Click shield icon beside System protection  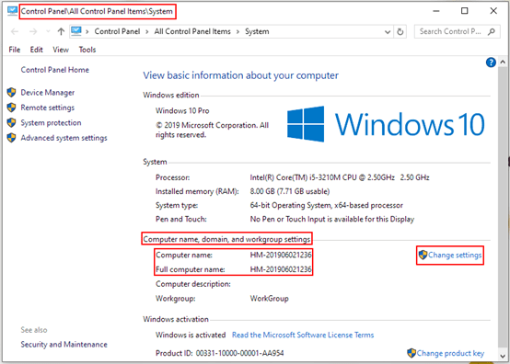[11, 122]
